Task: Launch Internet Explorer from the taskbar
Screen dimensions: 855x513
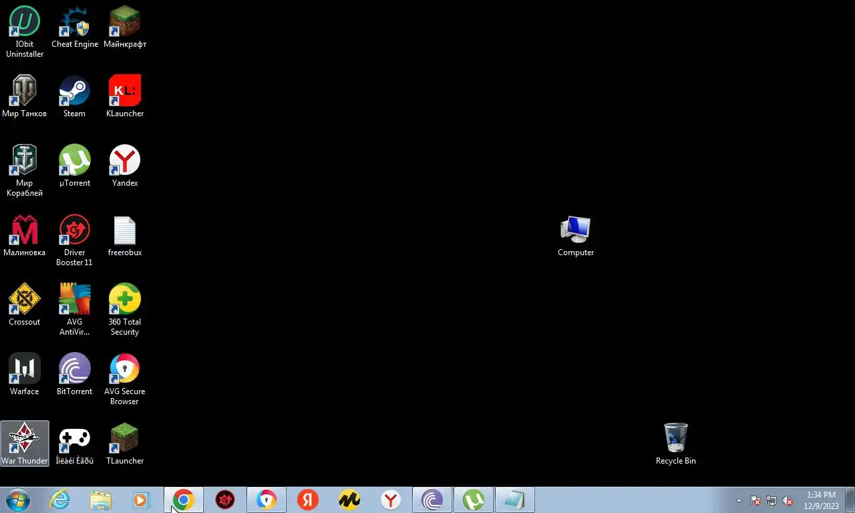Action: click(x=60, y=500)
